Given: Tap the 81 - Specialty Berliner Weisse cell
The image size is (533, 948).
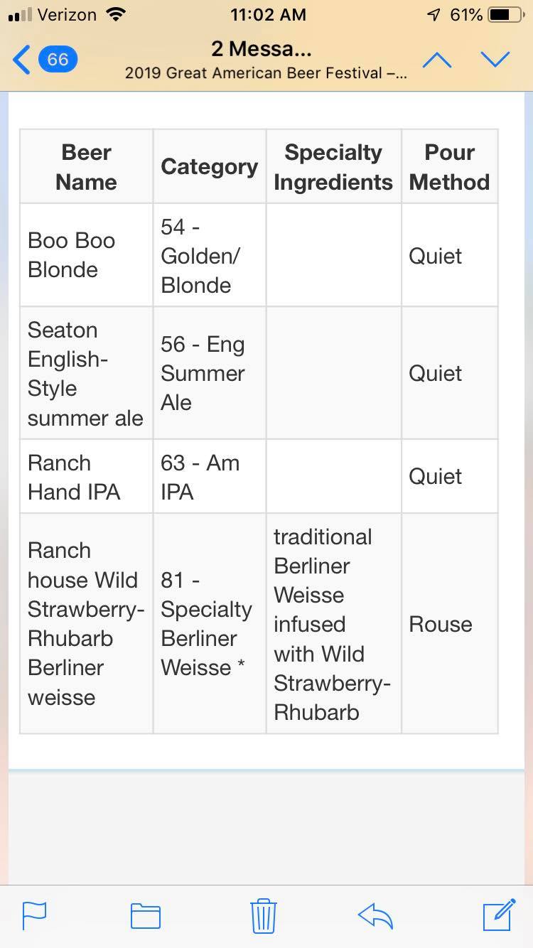Looking at the screenshot, I should coord(210,624).
